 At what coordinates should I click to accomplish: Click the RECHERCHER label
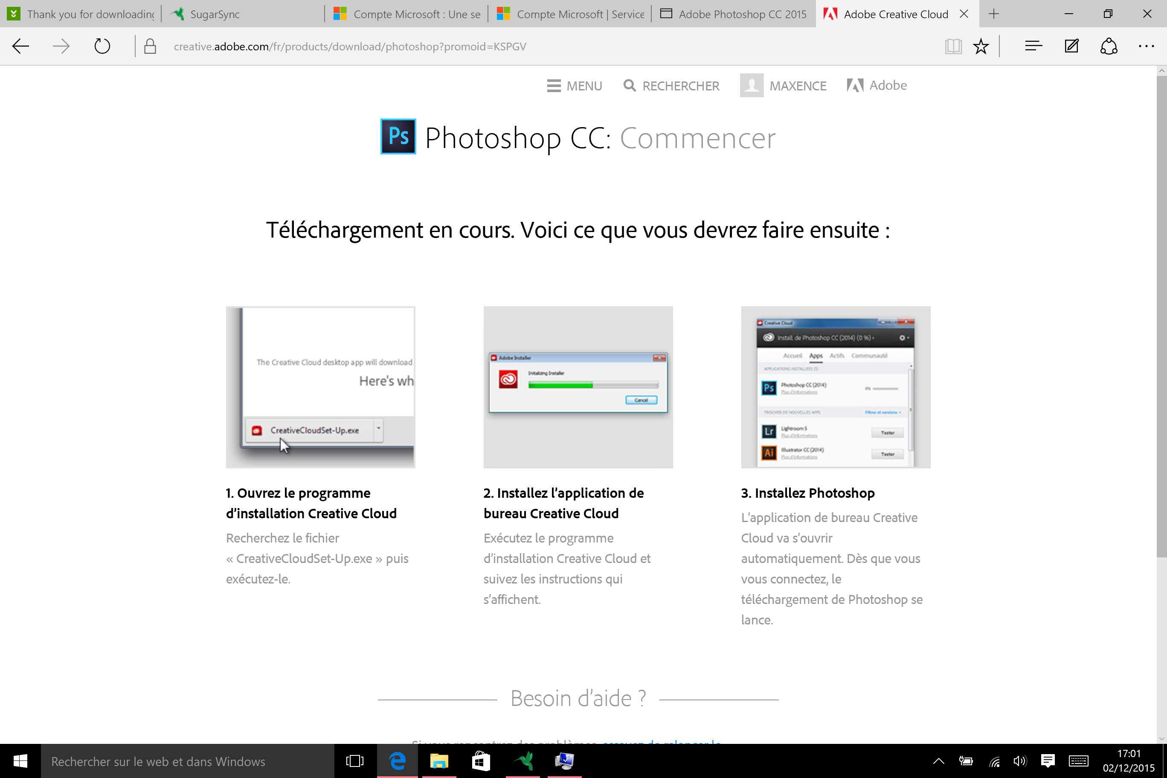pos(681,86)
